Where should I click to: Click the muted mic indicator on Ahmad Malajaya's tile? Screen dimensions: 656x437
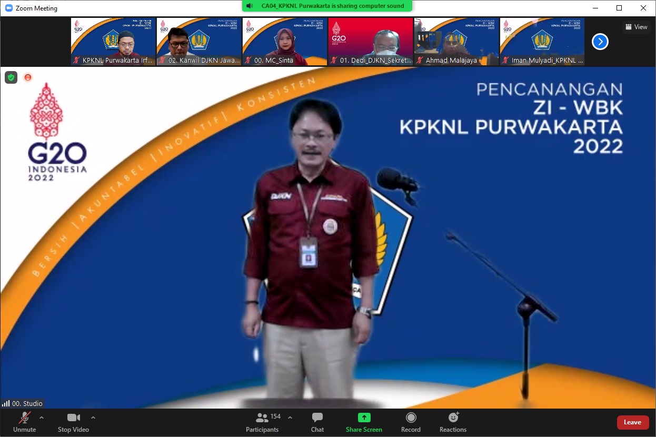tap(418, 60)
